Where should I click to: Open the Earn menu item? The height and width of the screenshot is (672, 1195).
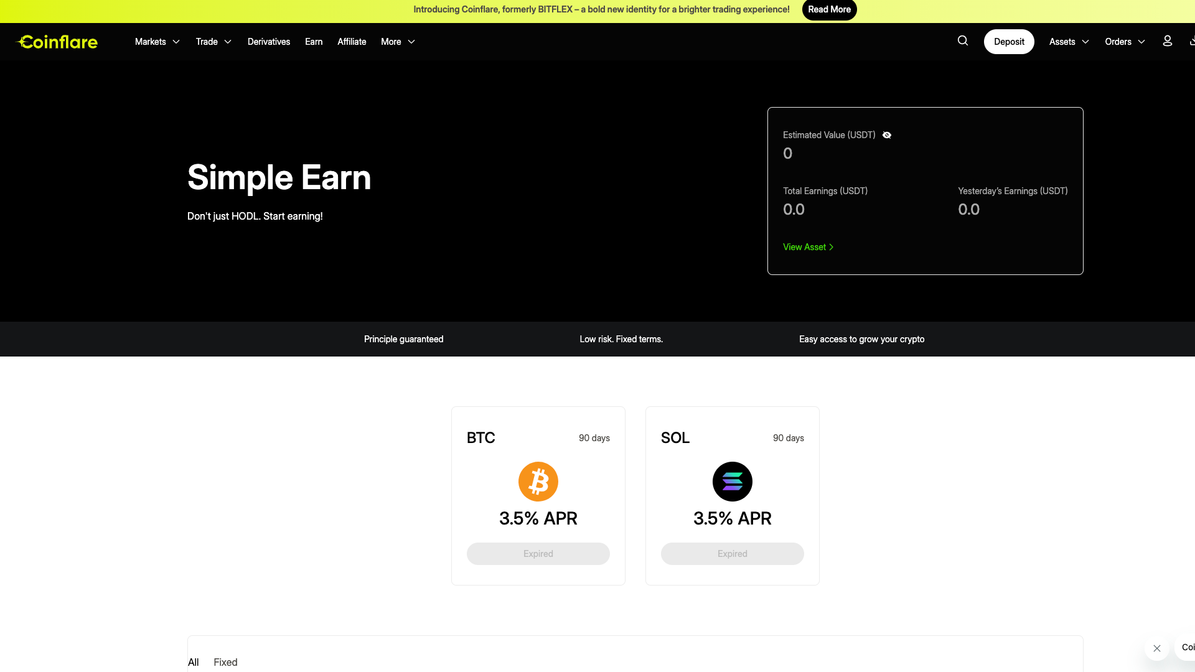point(314,42)
